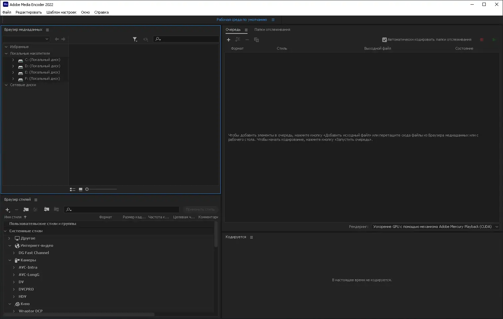
Task: Collapse the Интернет-видео preset group
Action: (10, 246)
